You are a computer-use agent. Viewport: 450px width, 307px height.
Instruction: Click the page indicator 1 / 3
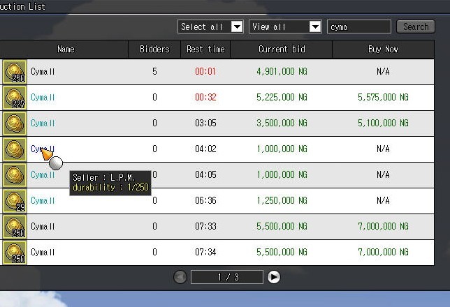click(228, 277)
